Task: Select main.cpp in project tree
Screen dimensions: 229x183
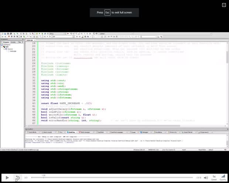Action: [13, 51]
